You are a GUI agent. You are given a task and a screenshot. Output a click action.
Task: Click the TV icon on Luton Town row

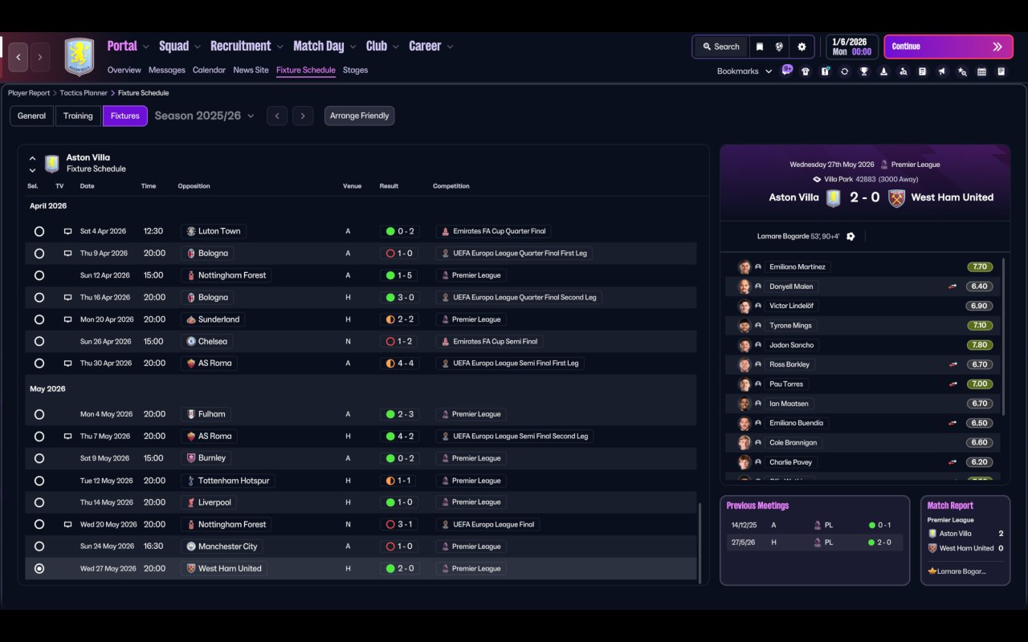[x=68, y=231]
